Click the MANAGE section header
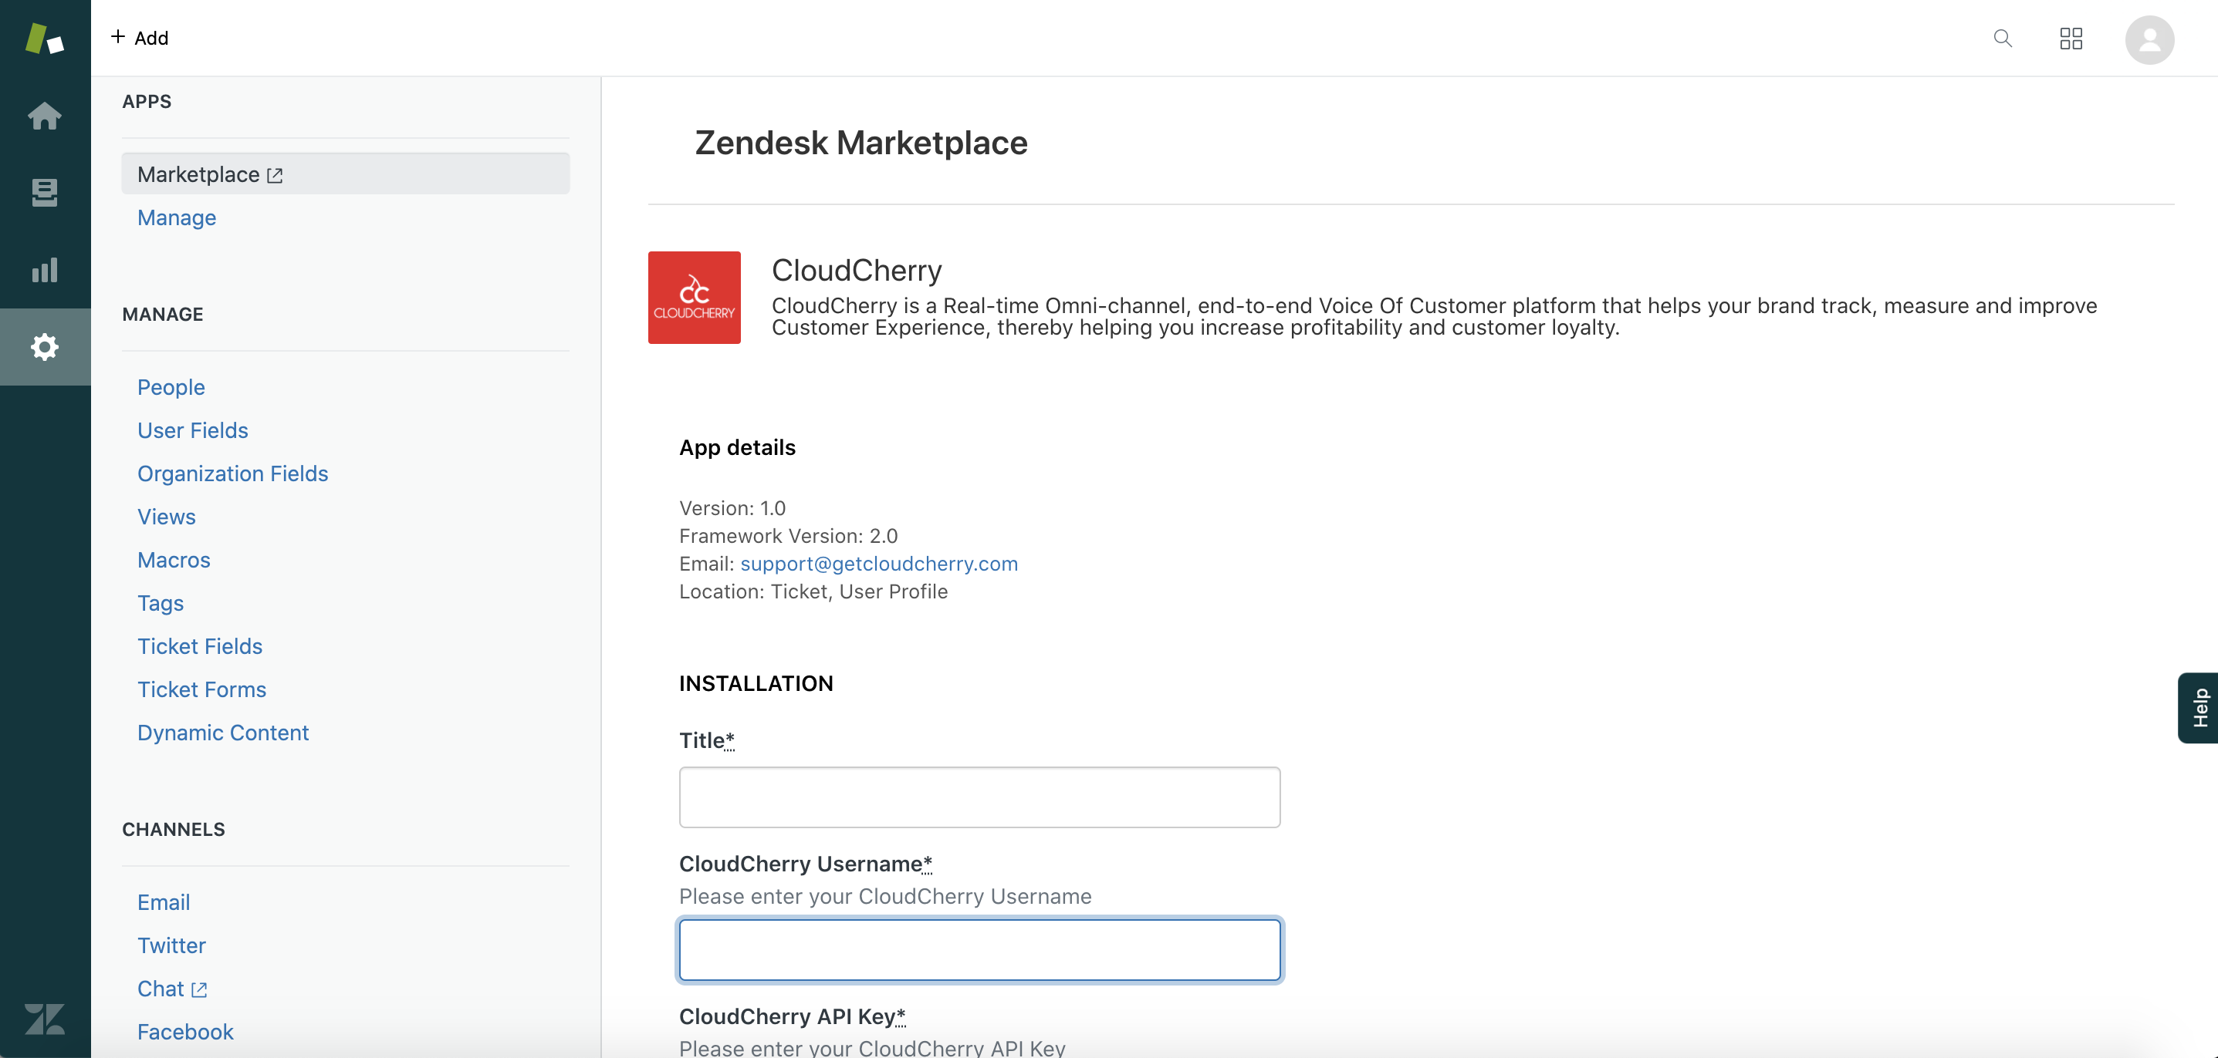2218x1058 pixels. (163, 314)
